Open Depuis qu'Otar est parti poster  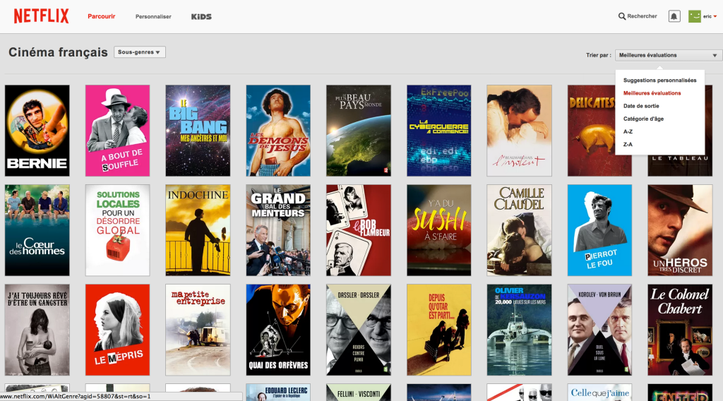439,330
